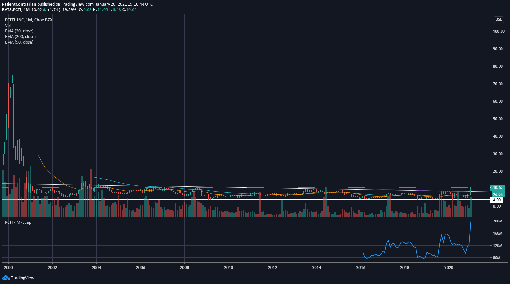Click the 2014 year label on time axis
This screenshot has height=284, width=510.
[x=317, y=267]
